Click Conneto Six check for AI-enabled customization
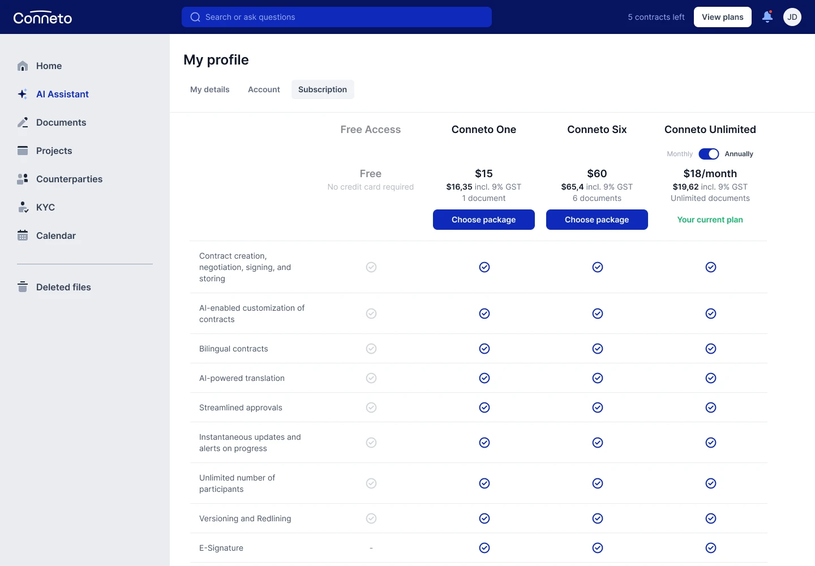Image resolution: width=815 pixels, height=566 pixels. pyautogui.click(x=598, y=314)
